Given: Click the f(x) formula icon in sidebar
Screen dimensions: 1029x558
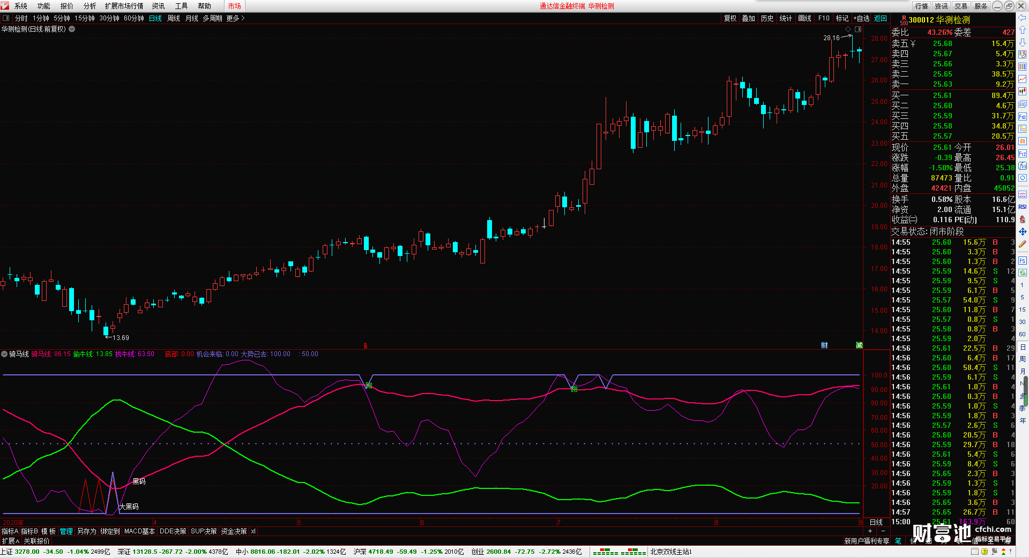Looking at the screenshot, I should [x=1023, y=165].
